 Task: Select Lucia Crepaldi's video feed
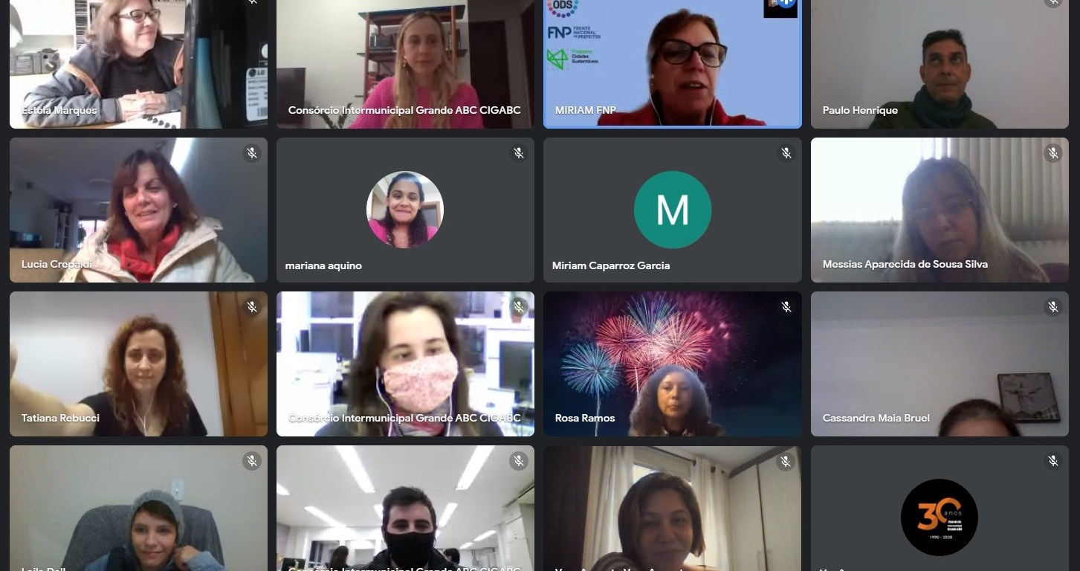pos(138,210)
